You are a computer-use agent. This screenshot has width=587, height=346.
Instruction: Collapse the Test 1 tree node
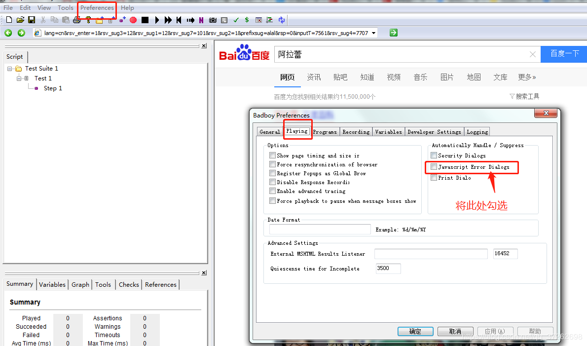point(19,78)
